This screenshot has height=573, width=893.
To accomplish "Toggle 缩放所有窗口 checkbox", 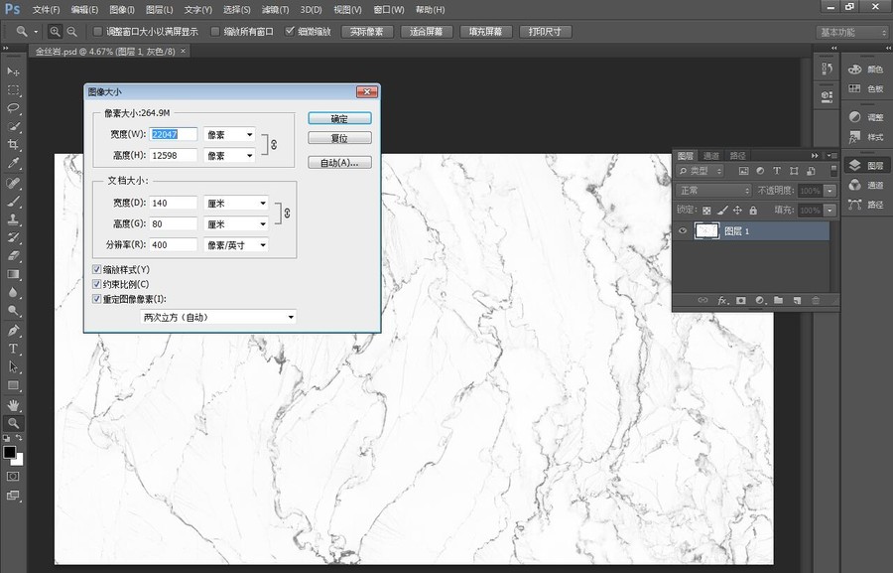I will pos(215,32).
